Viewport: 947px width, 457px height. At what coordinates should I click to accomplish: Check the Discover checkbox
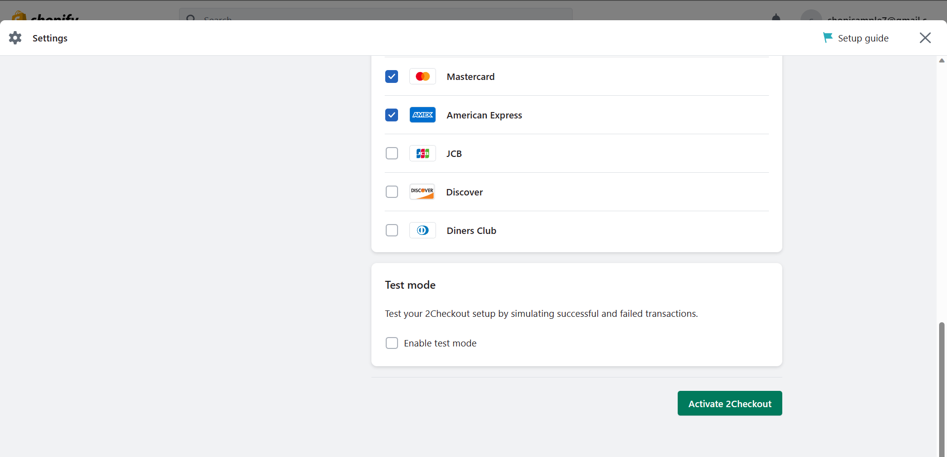392,192
